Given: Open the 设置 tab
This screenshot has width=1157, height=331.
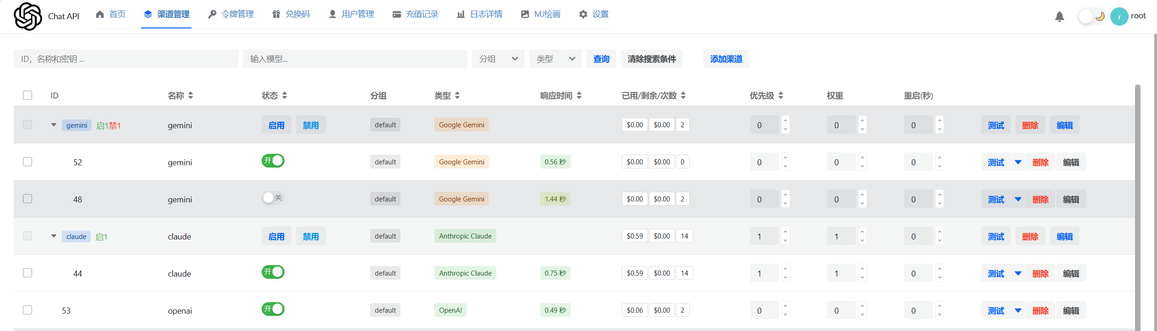Looking at the screenshot, I should coord(594,14).
